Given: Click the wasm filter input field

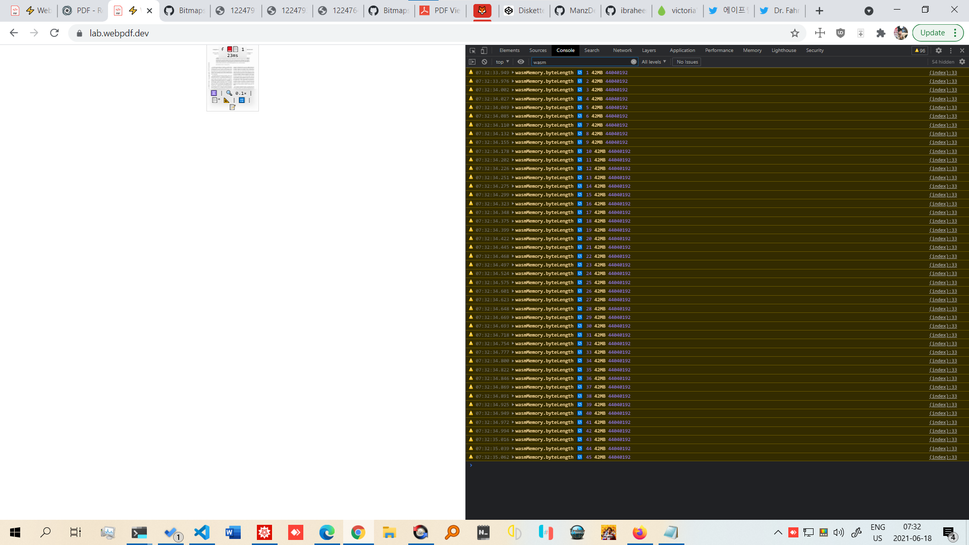Looking at the screenshot, I should pos(580,62).
